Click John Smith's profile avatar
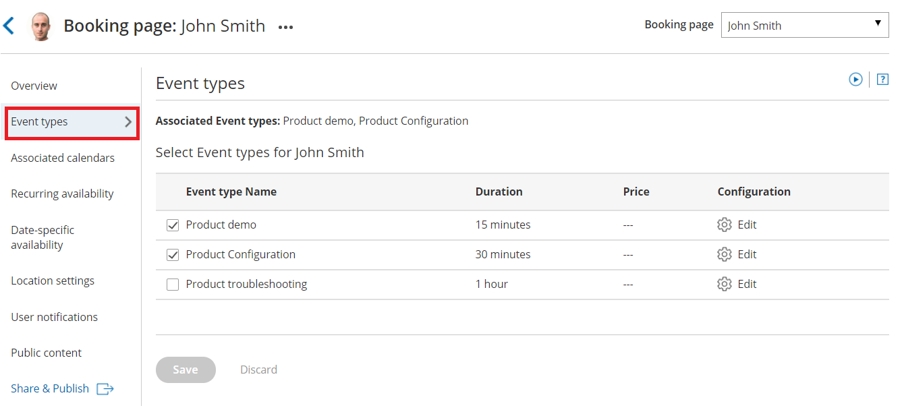The width and height of the screenshot is (902, 410). tap(41, 26)
